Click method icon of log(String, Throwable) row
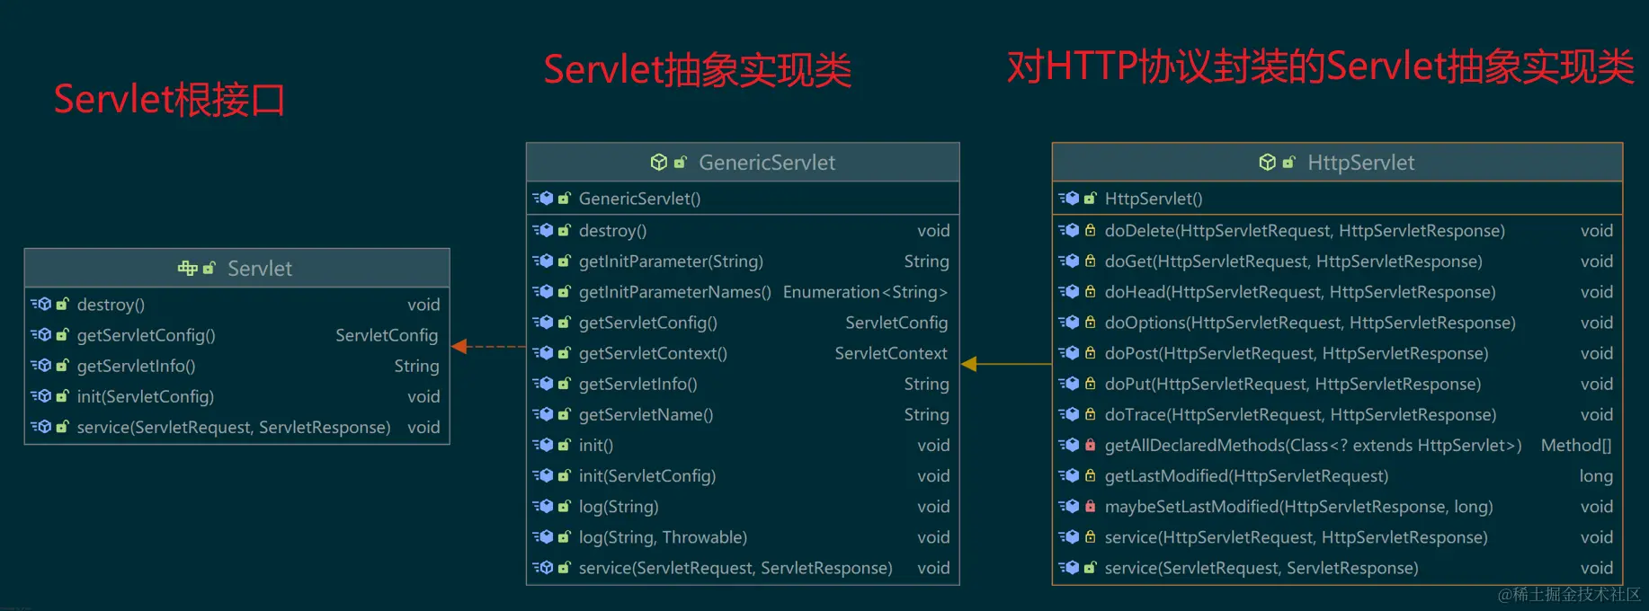1649x611 pixels. tap(543, 537)
